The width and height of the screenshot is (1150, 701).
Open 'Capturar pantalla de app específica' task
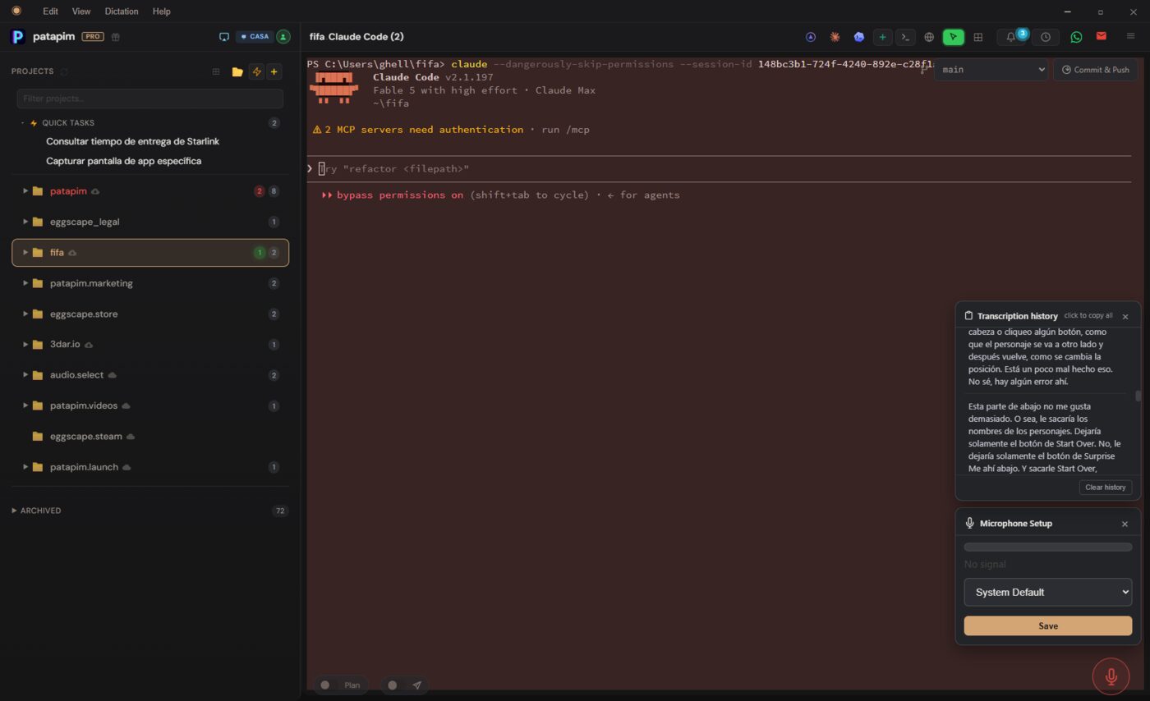tap(123, 161)
